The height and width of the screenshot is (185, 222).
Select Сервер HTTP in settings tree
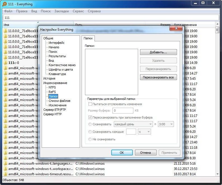53,114
